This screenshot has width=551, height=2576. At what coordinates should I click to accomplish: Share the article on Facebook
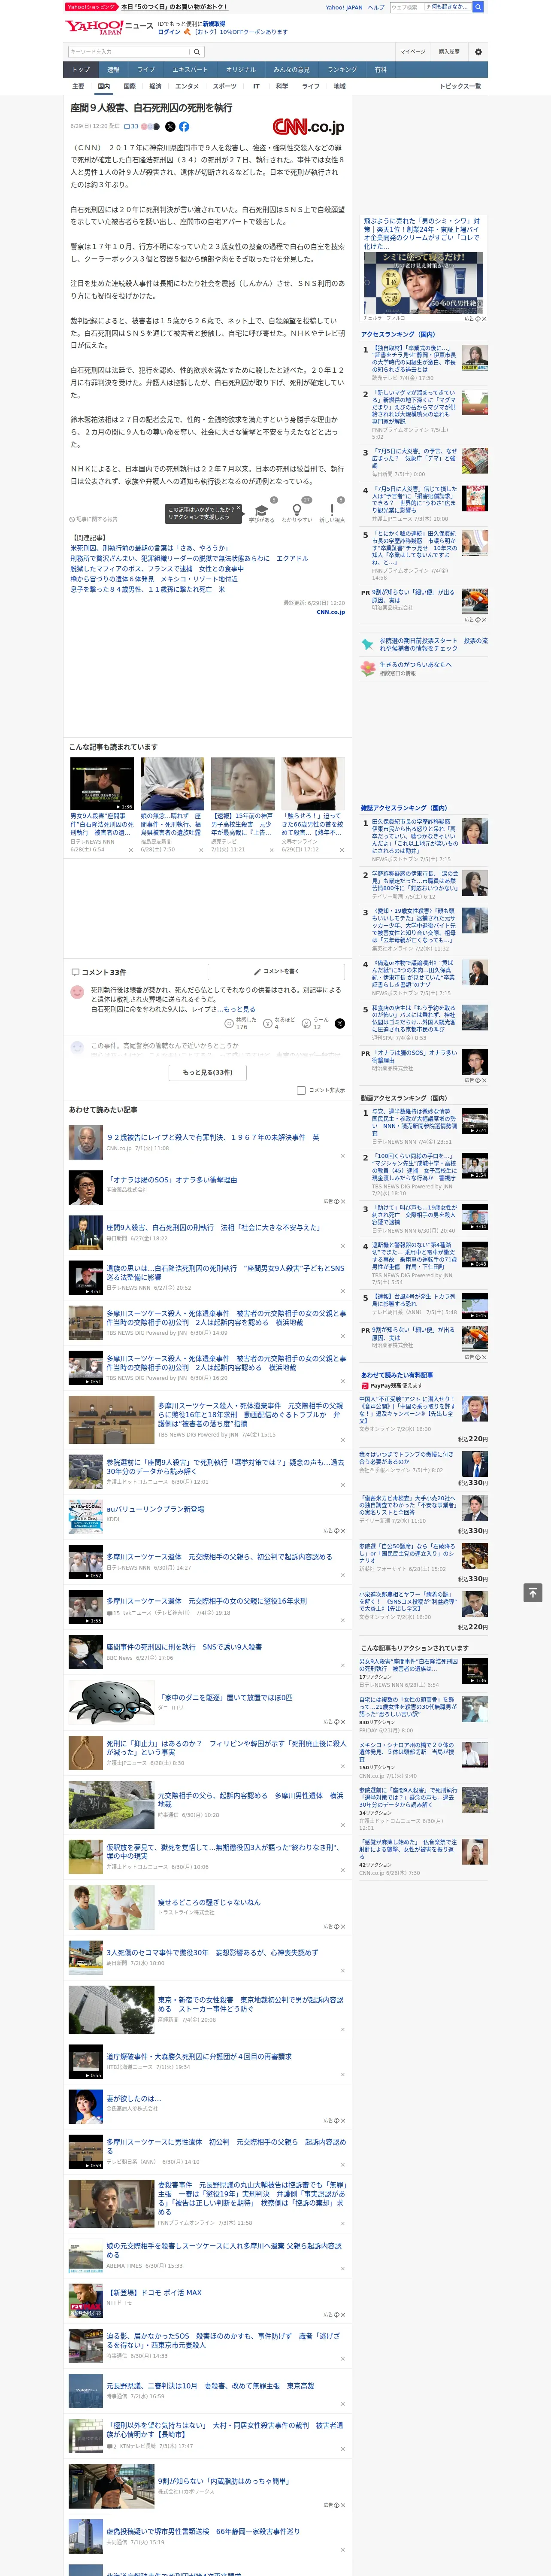184,127
